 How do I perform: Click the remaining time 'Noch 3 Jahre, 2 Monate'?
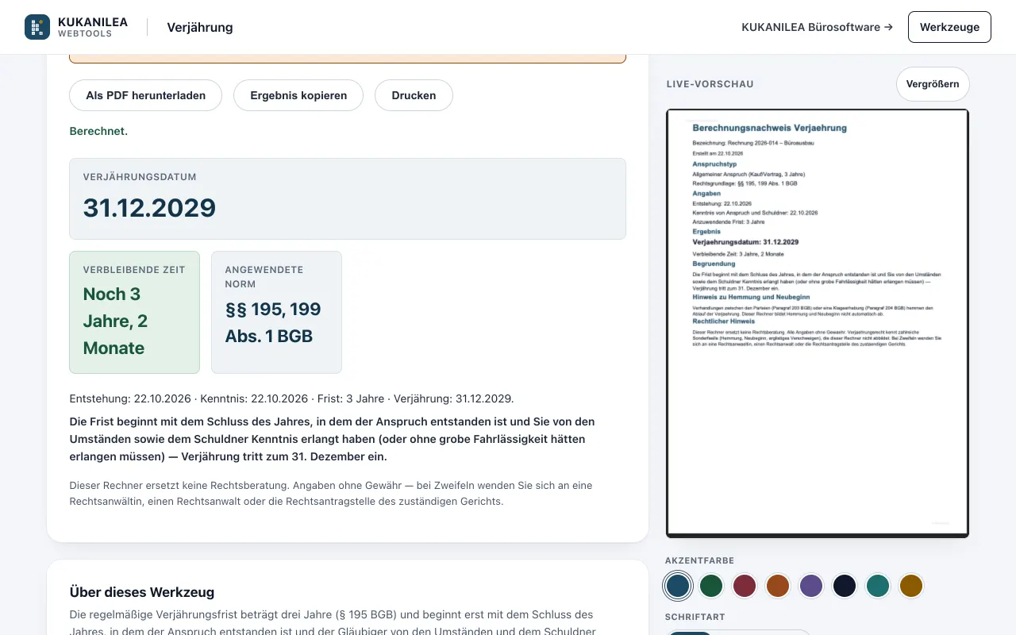[116, 321]
